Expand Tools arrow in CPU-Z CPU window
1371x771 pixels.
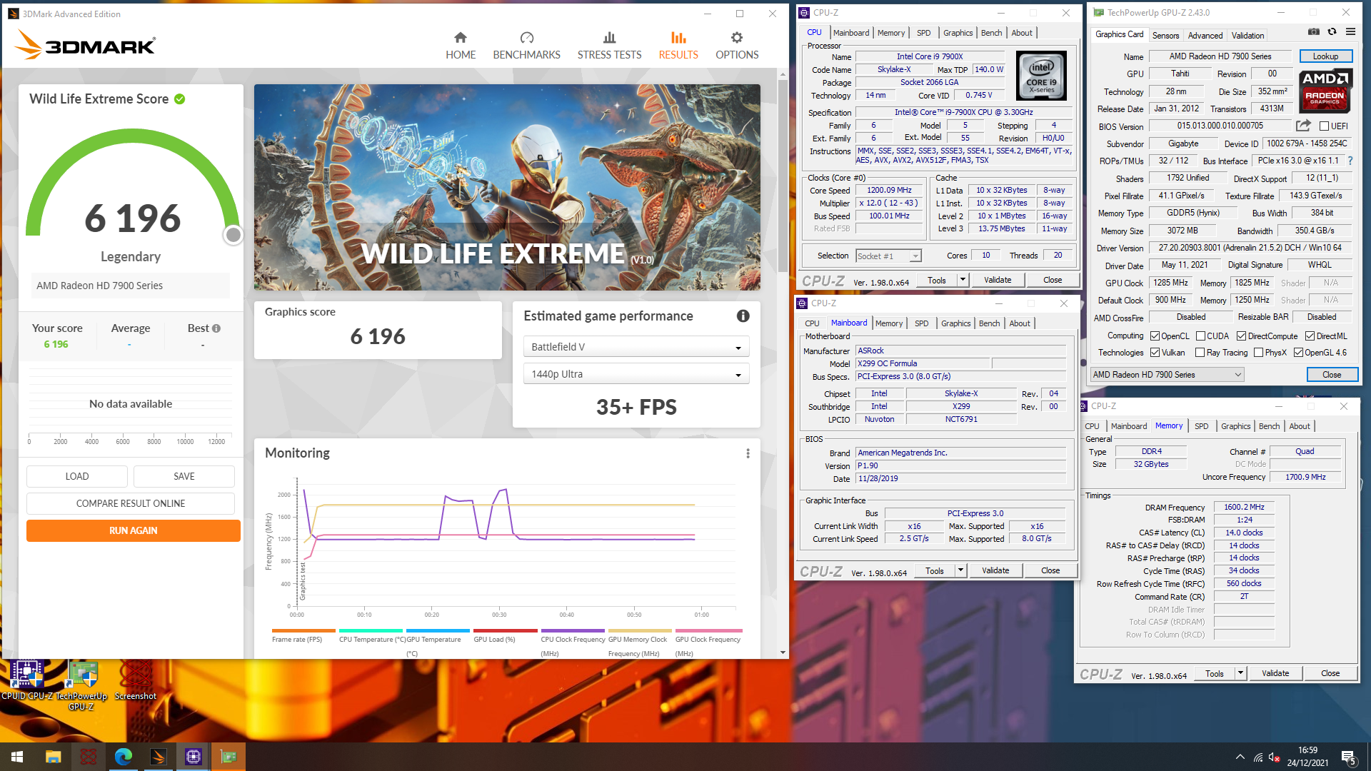pyautogui.click(x=963, y=281)
